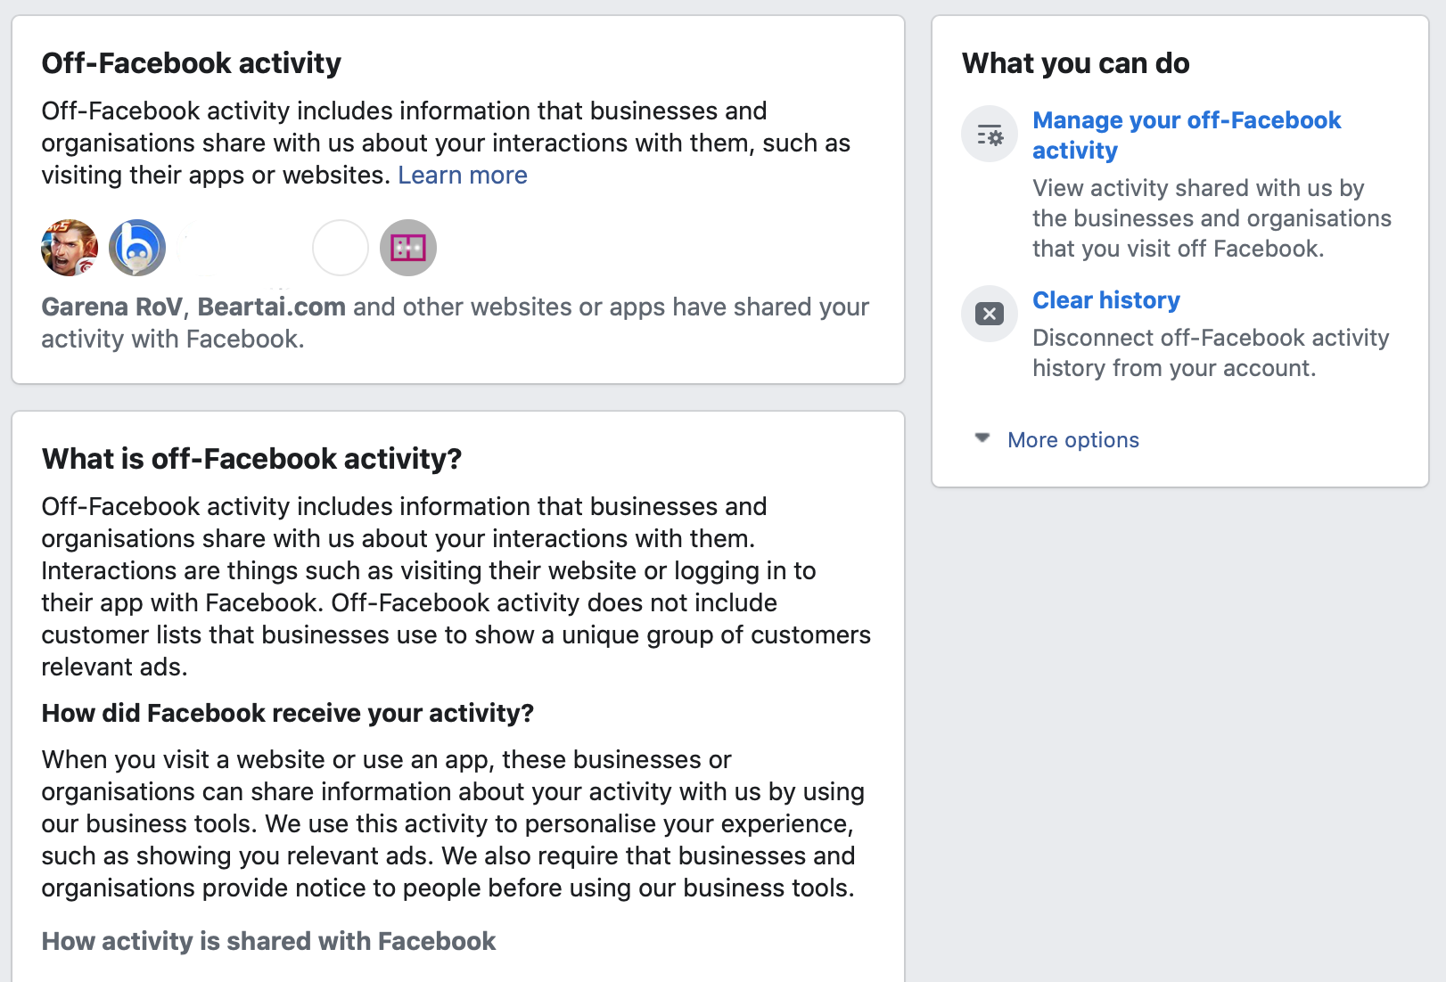Click 'How did Facebook receive your activity?' subheading
The height and width of the screenshot is (982, 1446).
click(x=288, y=714)
